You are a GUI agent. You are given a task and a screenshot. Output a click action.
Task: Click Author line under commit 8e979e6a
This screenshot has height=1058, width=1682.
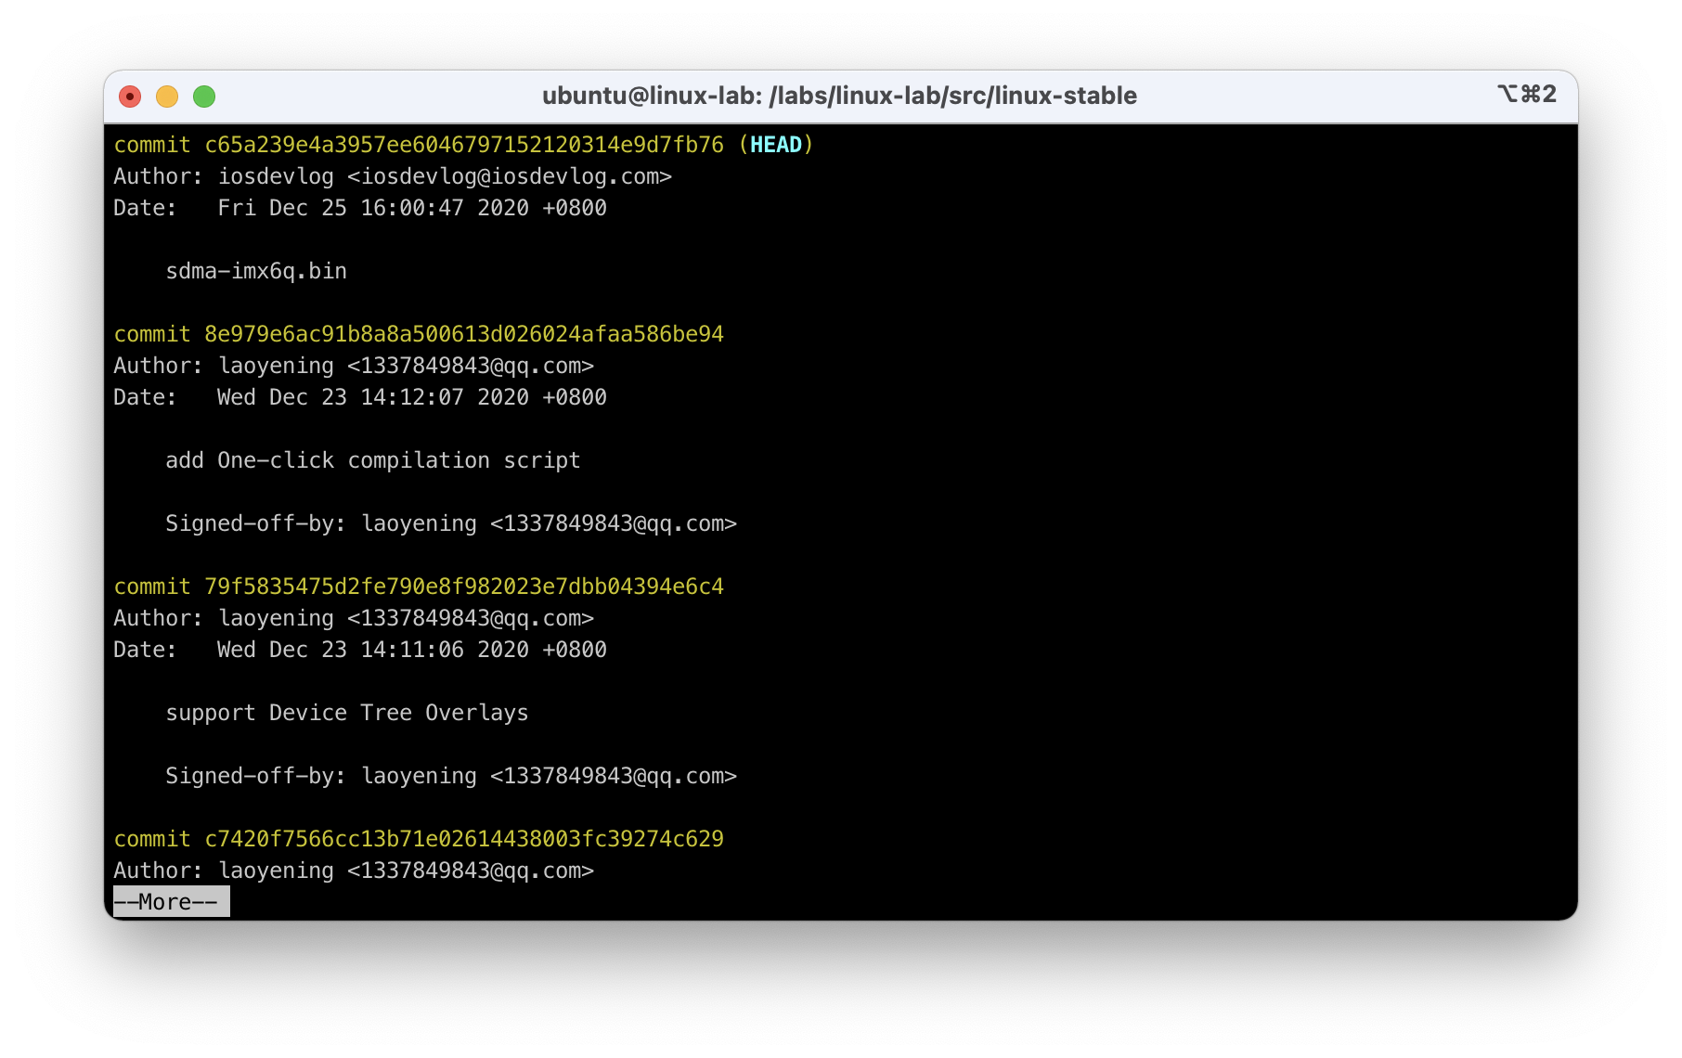tap(354, 366)
